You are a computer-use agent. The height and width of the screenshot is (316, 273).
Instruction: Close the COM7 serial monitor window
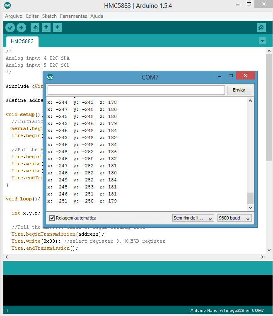click(245, 75)
